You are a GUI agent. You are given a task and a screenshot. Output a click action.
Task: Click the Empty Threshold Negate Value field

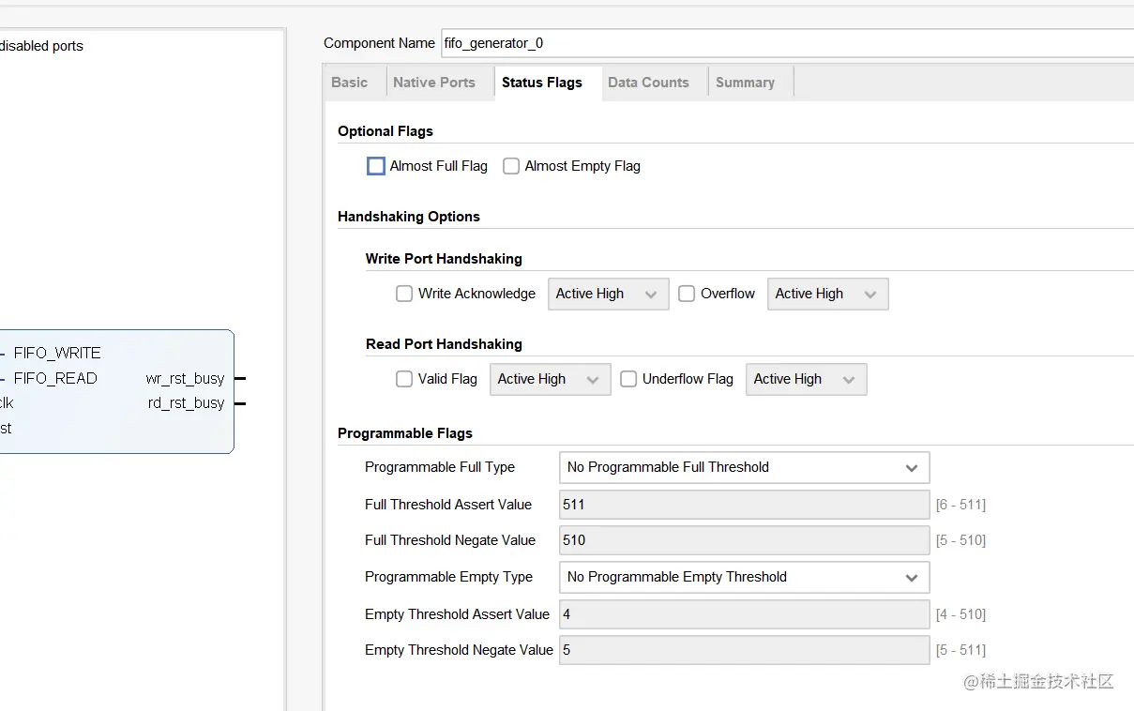[x=744, y=650]
